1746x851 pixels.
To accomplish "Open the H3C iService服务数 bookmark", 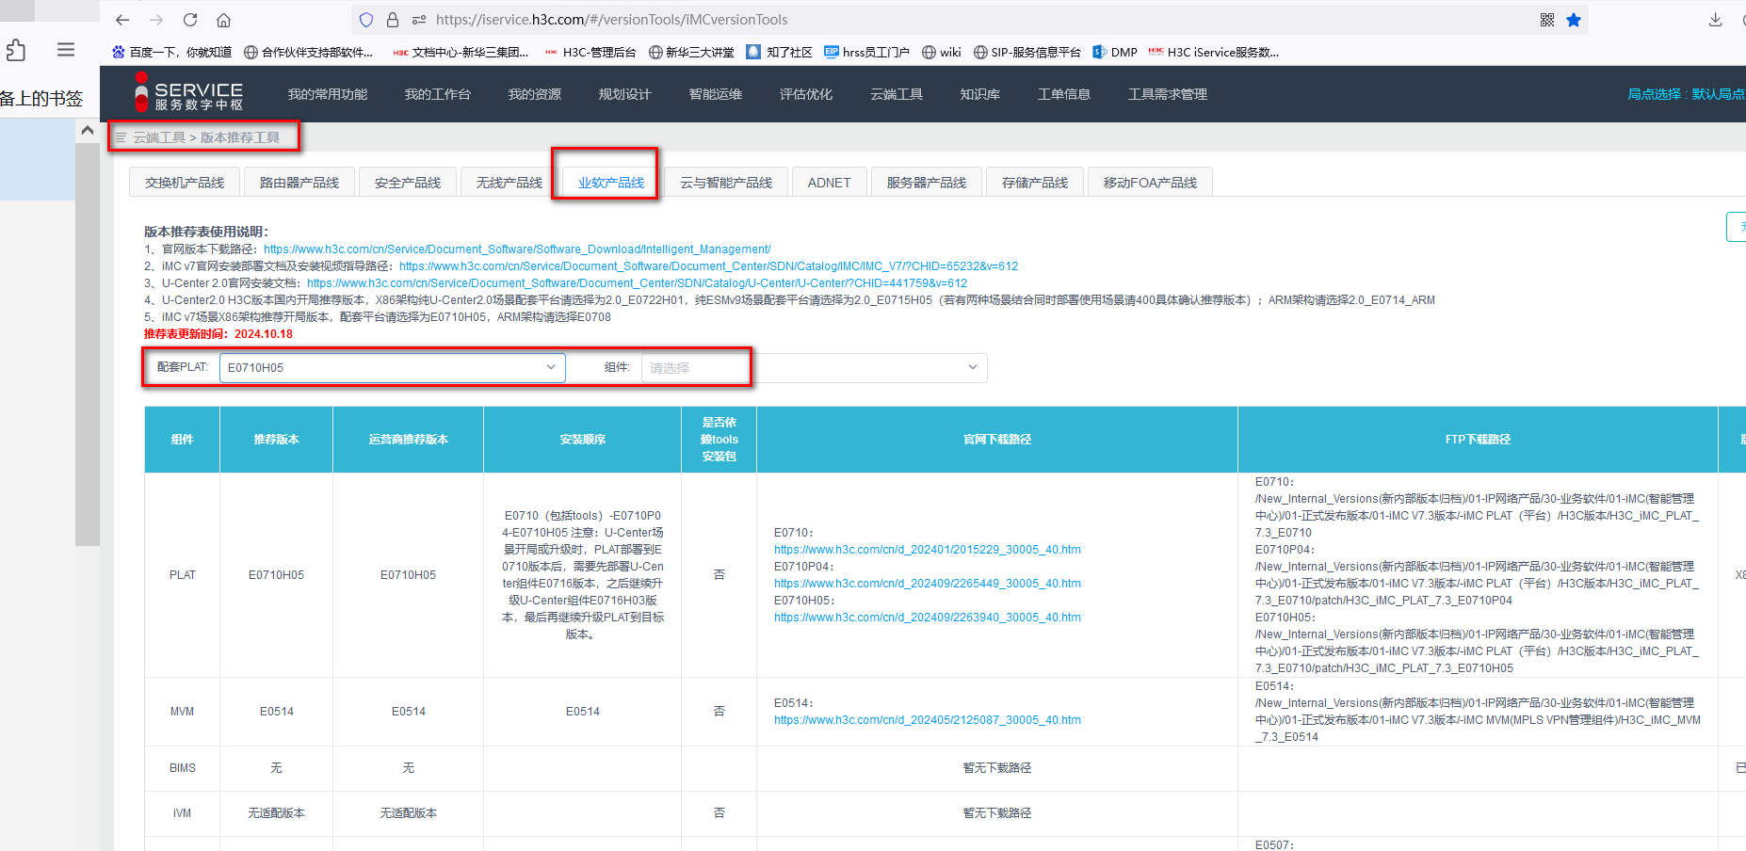I will (1214, 52).
